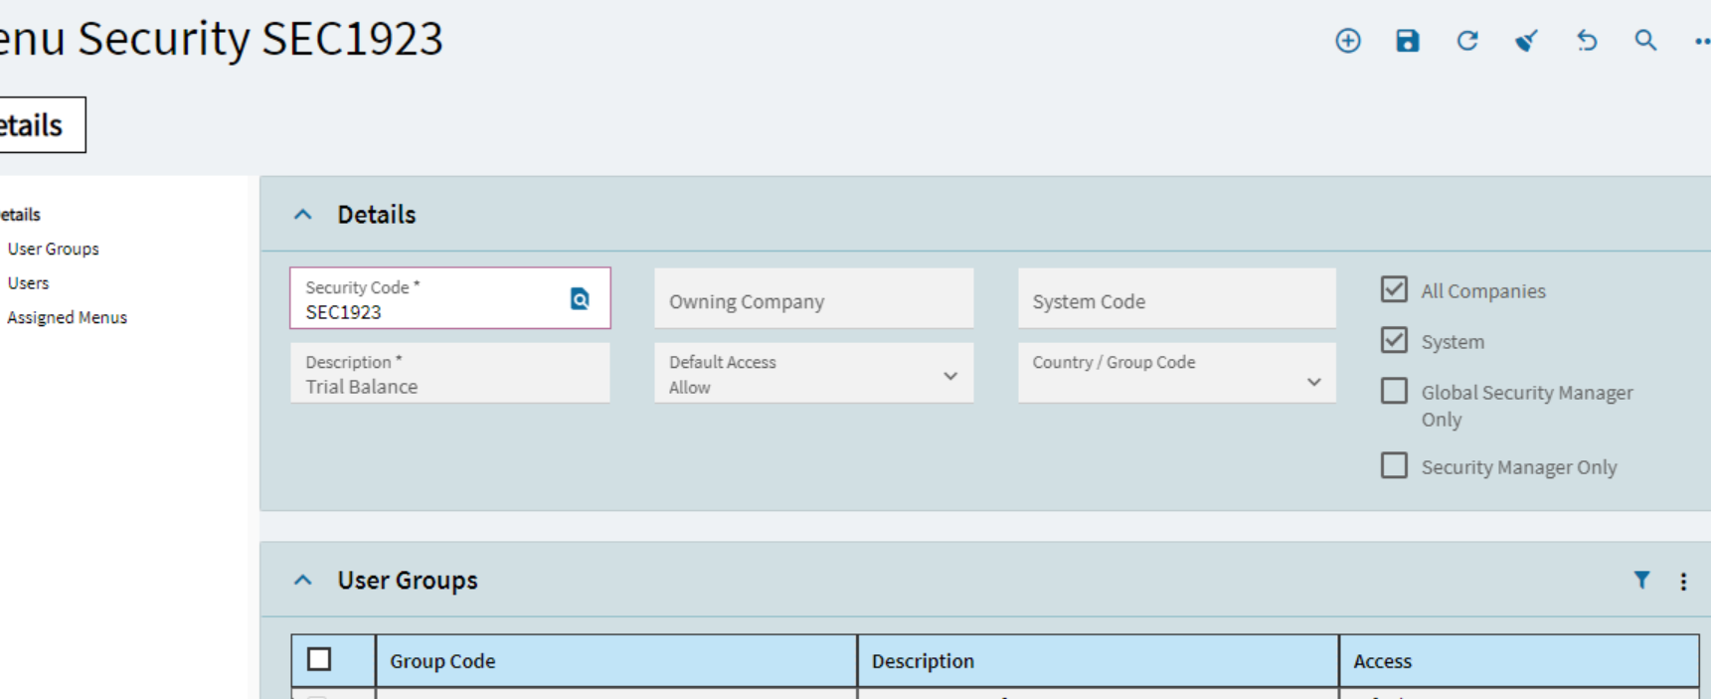
Task: Click the refresh icon in the toolbar
Action: (x=1466, y=41)
